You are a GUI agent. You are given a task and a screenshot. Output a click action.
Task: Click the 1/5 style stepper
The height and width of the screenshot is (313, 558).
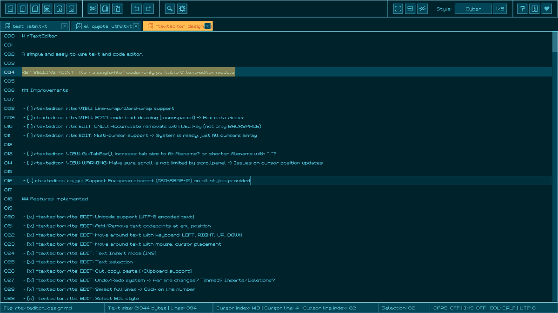pos(500,8)
